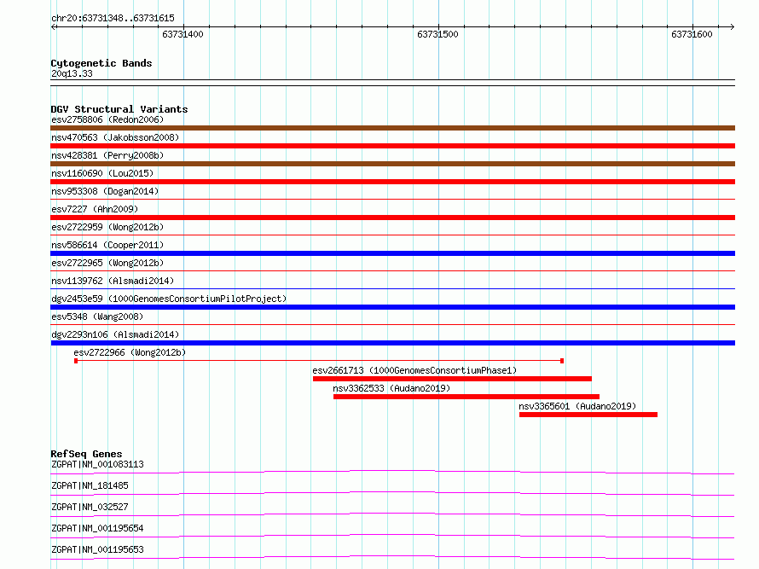
Task: Click the chr20:63731348..63731615 position label
Action: tap(113, 19)
